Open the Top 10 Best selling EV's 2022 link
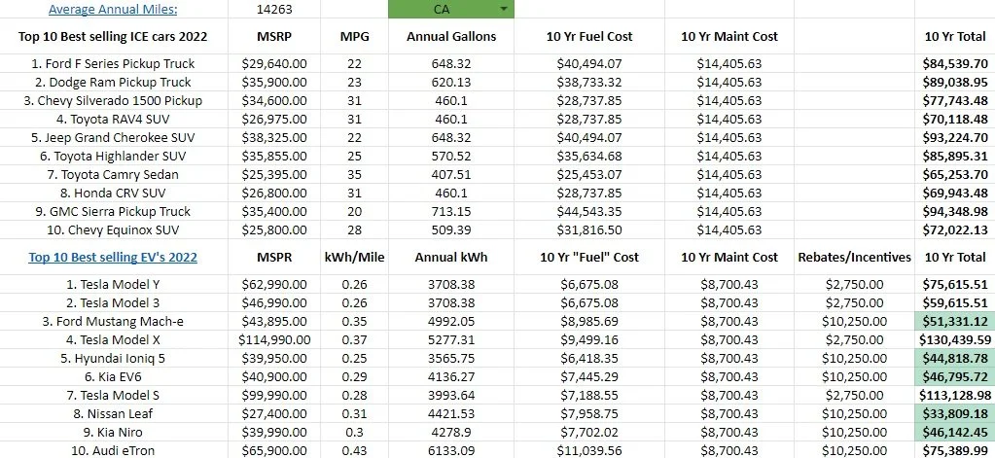This screenshot has height=458, width=995. 113,258
